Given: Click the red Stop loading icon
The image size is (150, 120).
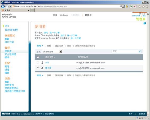Looking at the screenshot, I should point(135,6).
